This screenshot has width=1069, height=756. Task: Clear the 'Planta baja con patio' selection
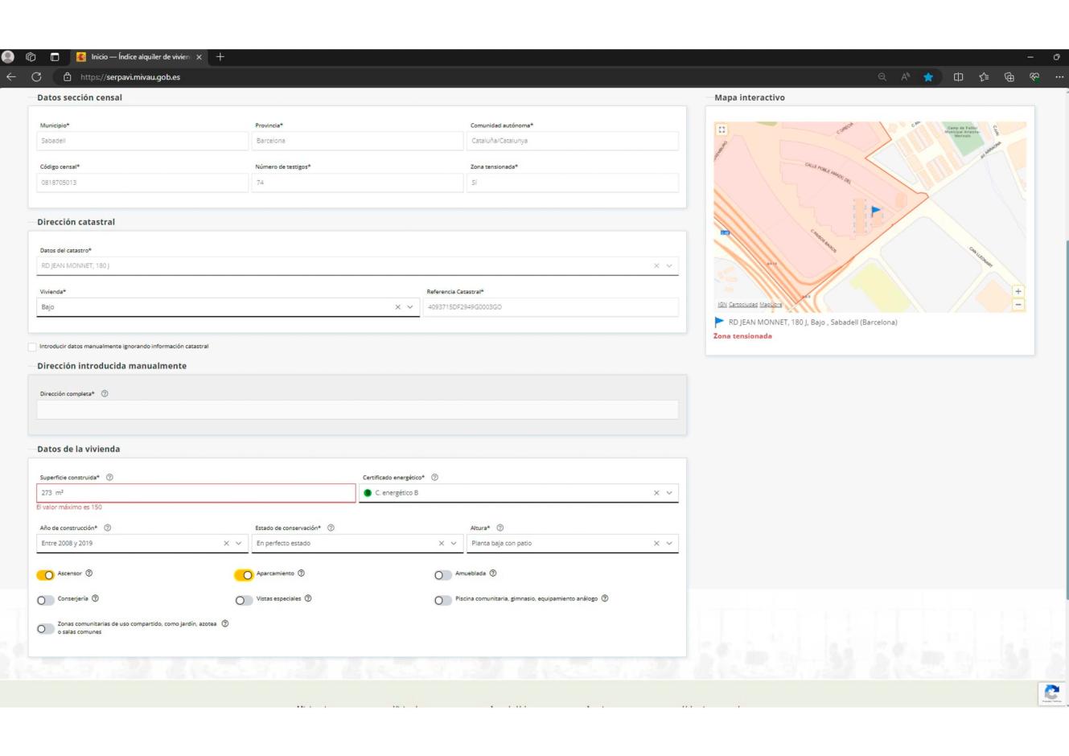(x=656, y=544)
